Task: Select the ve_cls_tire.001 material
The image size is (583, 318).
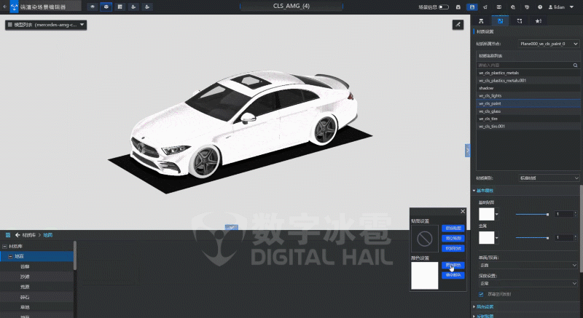Action: [528, 127]
